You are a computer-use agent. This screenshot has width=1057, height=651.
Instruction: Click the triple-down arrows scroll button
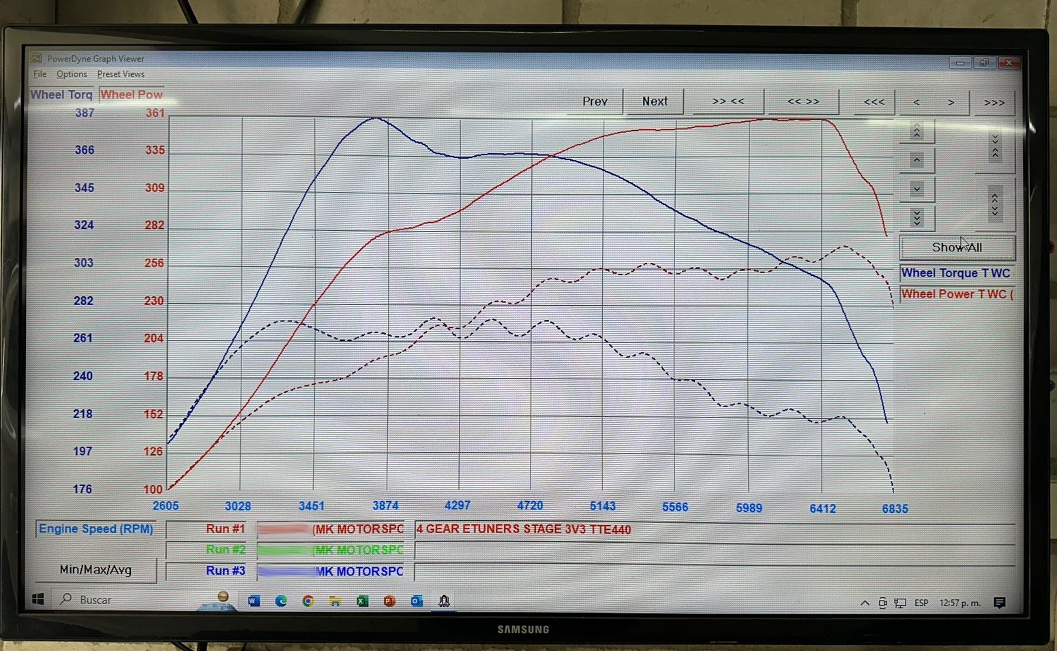917,218
